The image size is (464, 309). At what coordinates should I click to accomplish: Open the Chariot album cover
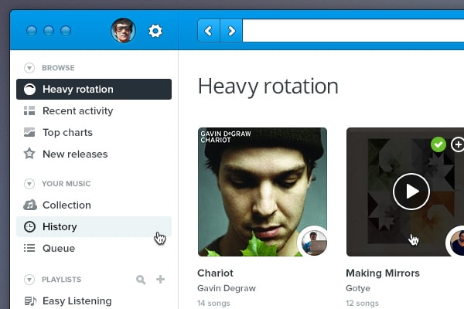(x=262, y=192)
